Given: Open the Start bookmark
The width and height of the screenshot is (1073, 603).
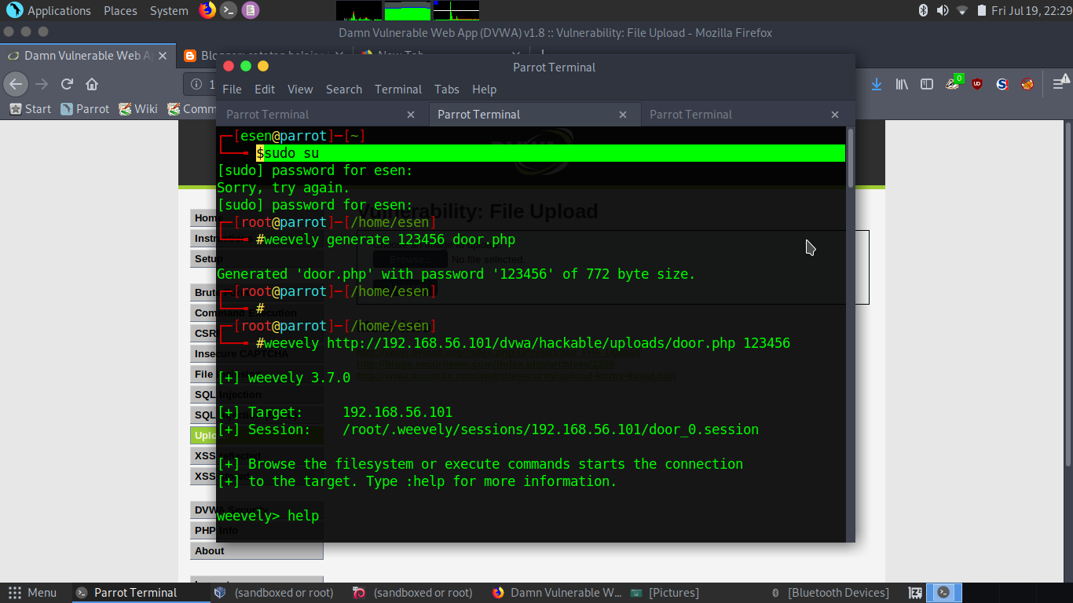Looking at the screenshot, I should click(x=30, y=109).
